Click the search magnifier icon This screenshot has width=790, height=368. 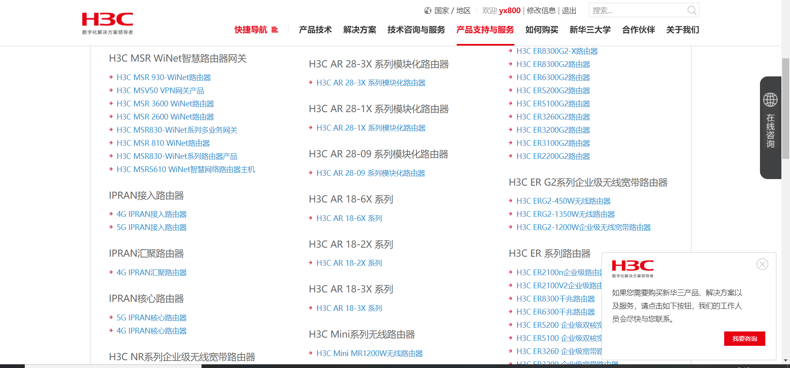click(x=692, y=10)
